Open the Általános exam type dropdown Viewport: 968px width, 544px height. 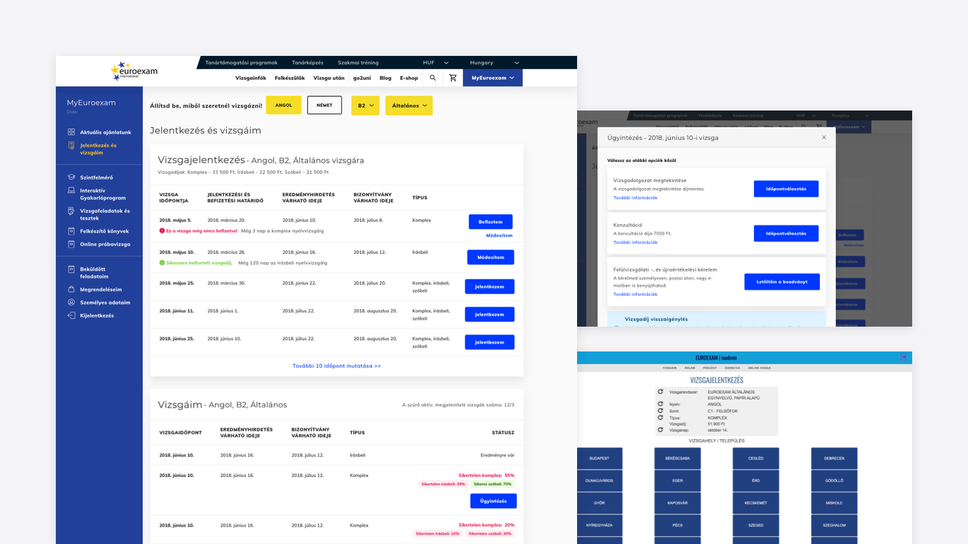pyautogui.click(x=409, y=106)
